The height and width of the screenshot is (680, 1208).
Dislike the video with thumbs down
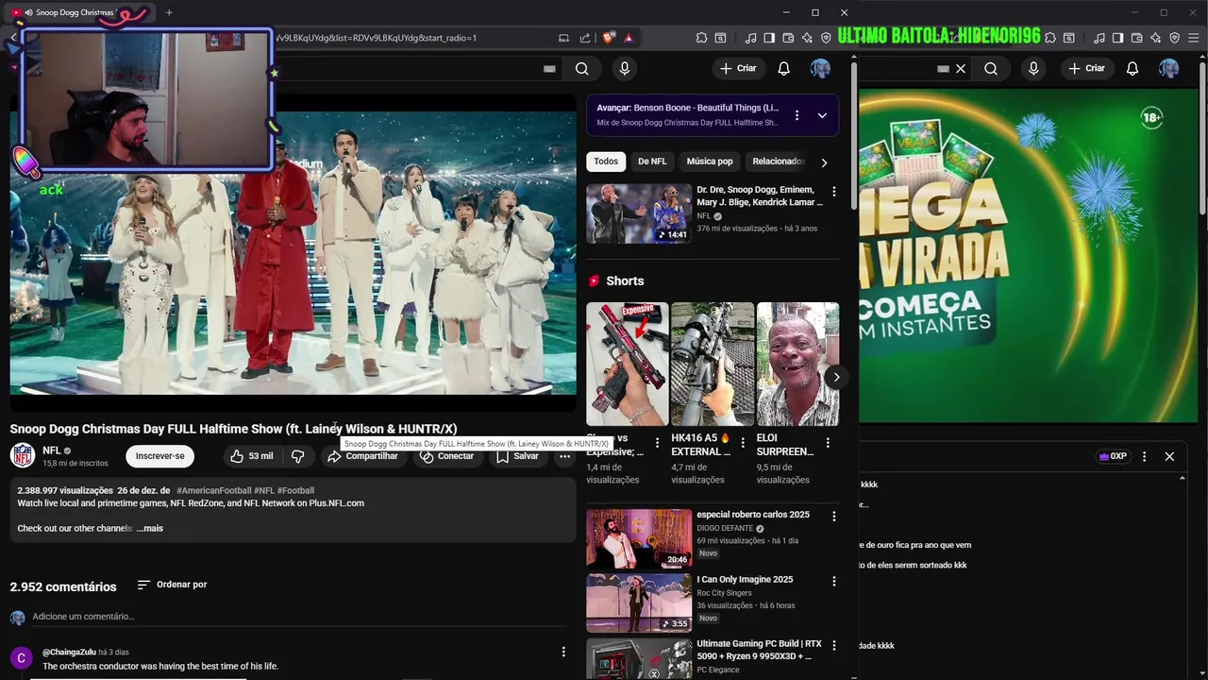coord(298,456)
